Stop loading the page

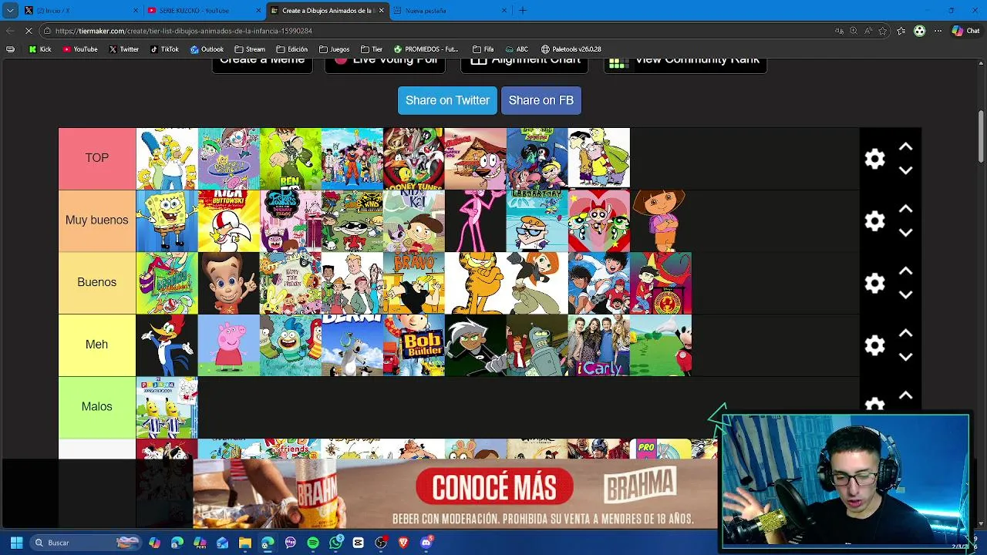[28, 31]
